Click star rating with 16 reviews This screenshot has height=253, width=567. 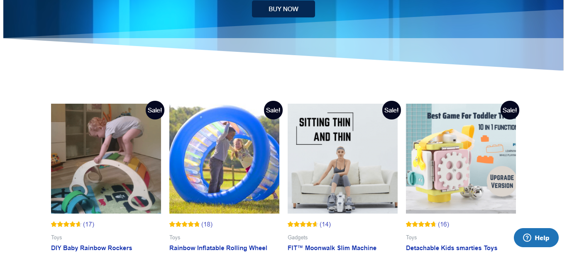pyautogui.click(x=421, y=224)
